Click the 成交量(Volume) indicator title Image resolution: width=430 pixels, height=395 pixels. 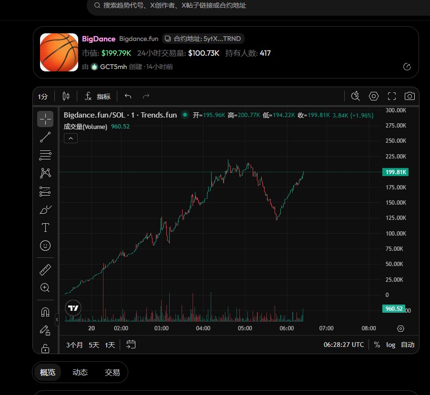[85, 127]
